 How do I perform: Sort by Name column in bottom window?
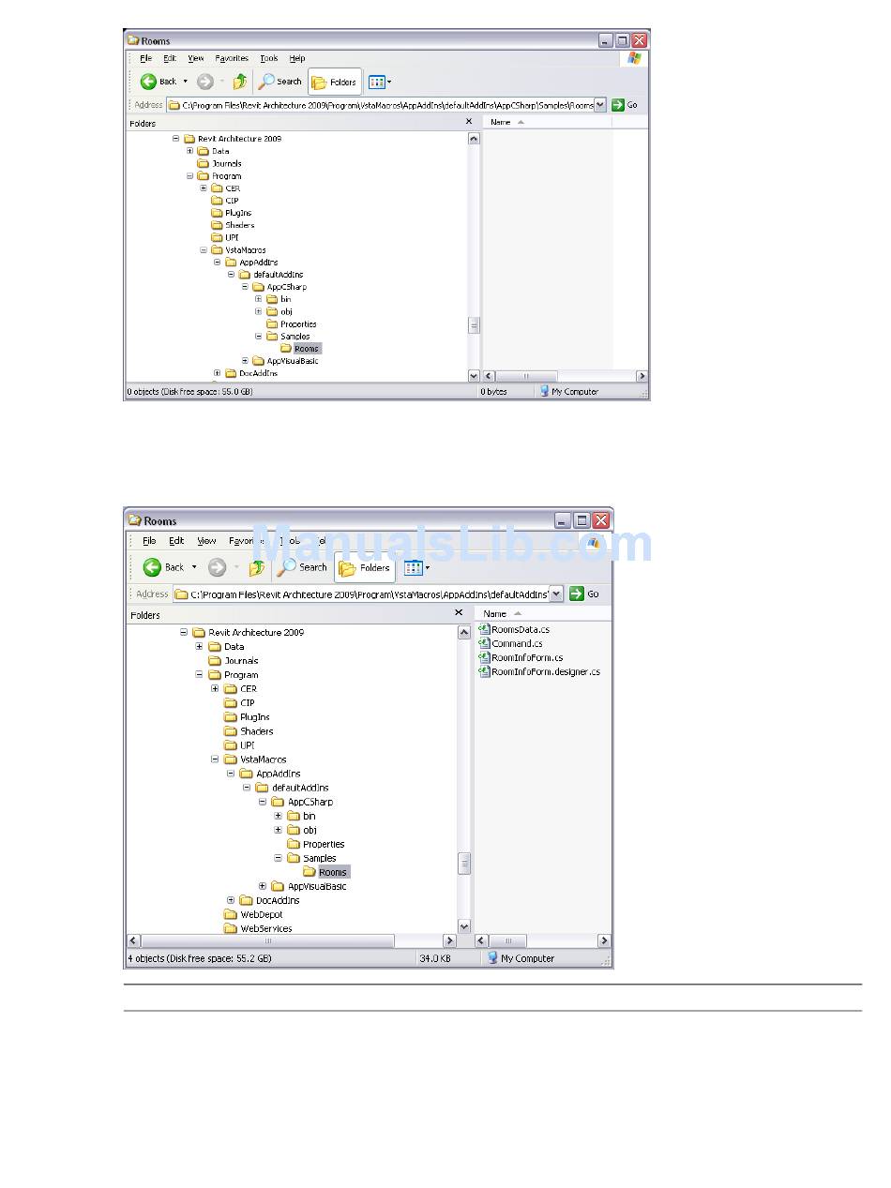(503, 613)
